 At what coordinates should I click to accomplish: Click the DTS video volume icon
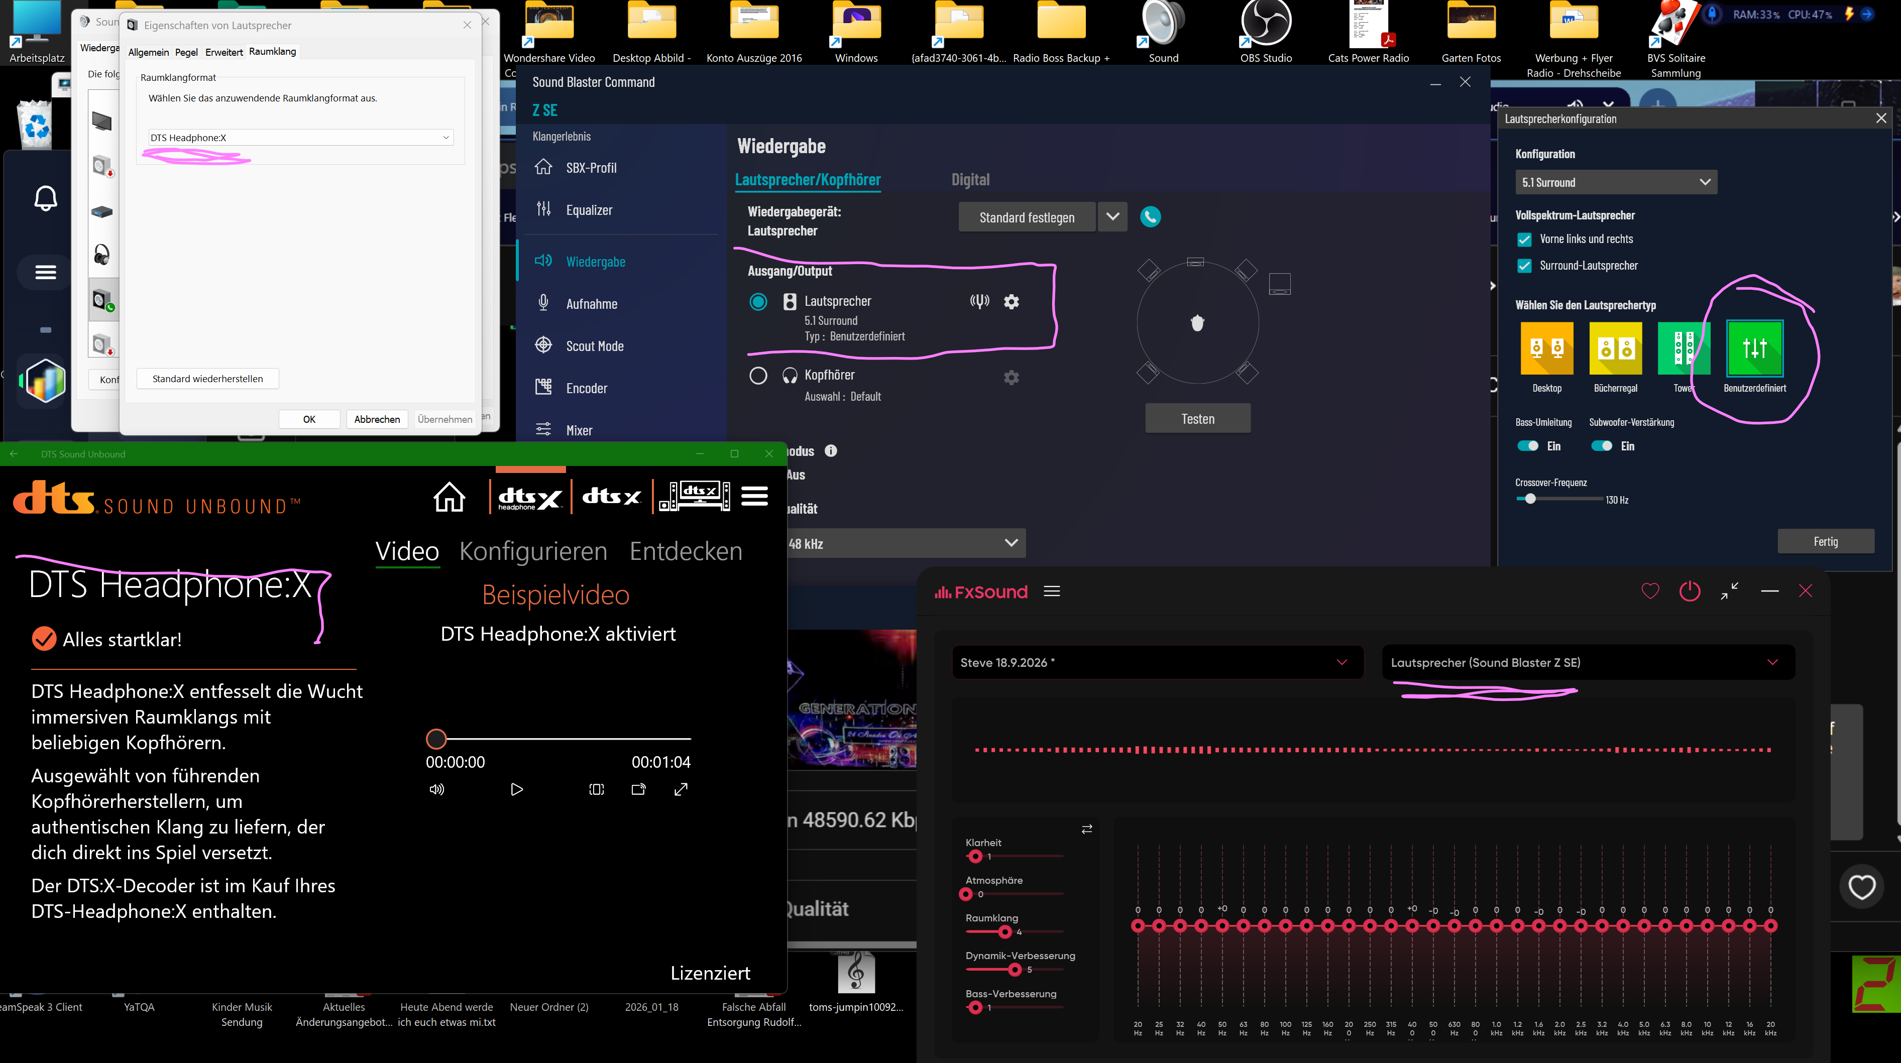tap(436, 789)
